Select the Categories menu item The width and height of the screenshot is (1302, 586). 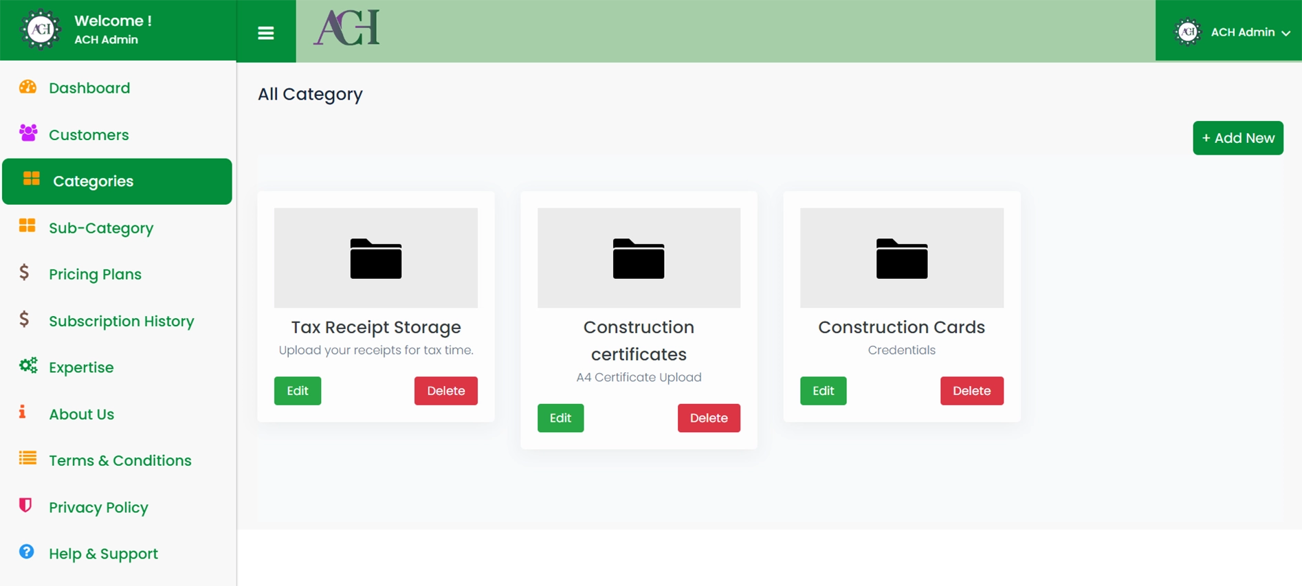[x=118, y=181]
